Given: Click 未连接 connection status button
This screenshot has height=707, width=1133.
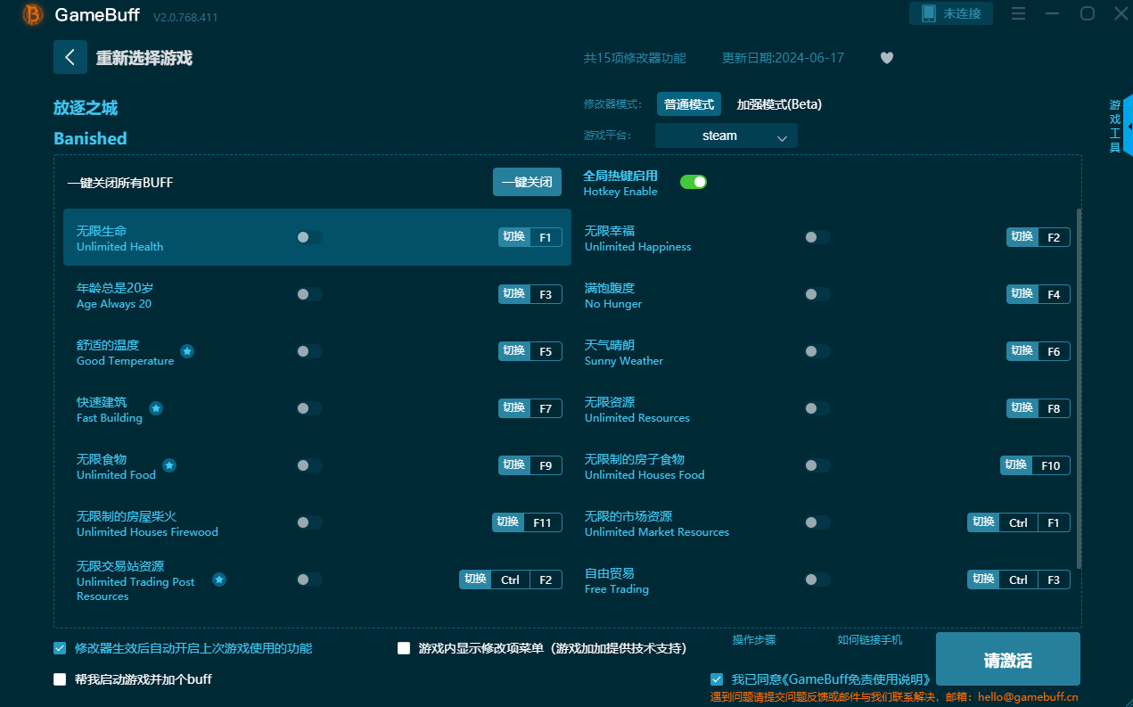Looking at the screenshot, I should (951, 13).
